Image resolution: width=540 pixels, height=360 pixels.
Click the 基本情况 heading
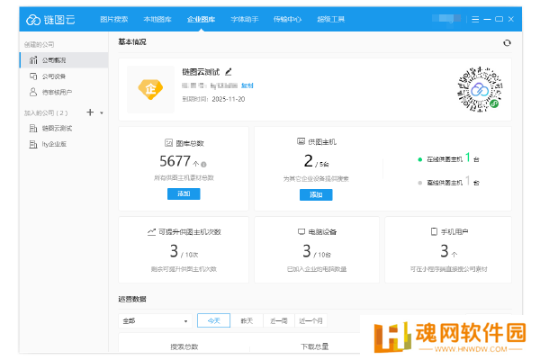pos(132,41)
